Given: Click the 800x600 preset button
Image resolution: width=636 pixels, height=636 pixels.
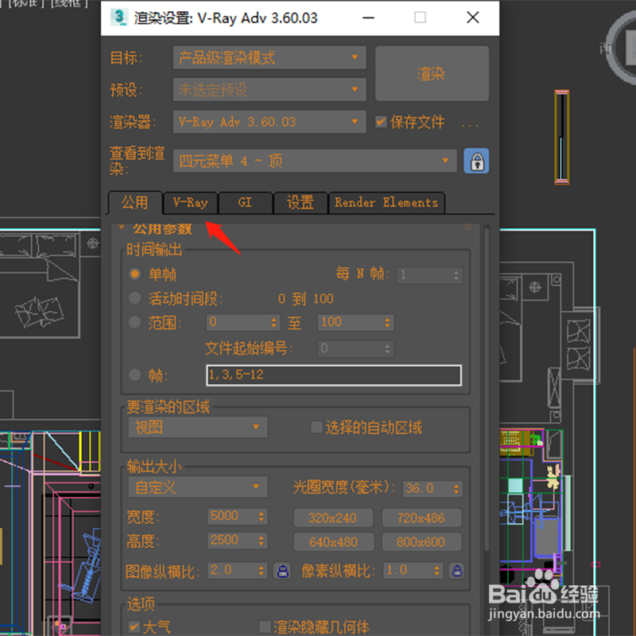Looking at the screenshot, I should tap(421, 542).
